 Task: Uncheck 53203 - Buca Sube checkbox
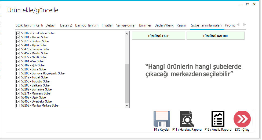(x=18, y=69)
